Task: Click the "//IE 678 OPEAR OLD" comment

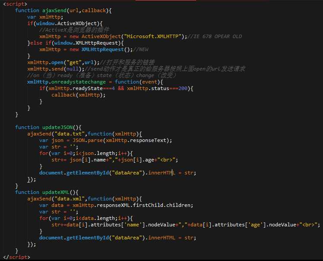Action: coord(215,36)
